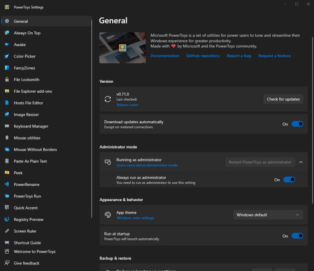The width and height of the screenshot is (314, 271).
Task: Select the Screen Ruler icon
Action: click(7, 231)
